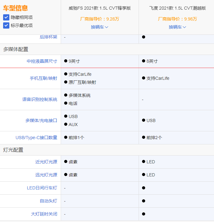214x222 pixels.
Task: Click the LED日间行车灯 parameter label
Action: click(x=42, y=188)
